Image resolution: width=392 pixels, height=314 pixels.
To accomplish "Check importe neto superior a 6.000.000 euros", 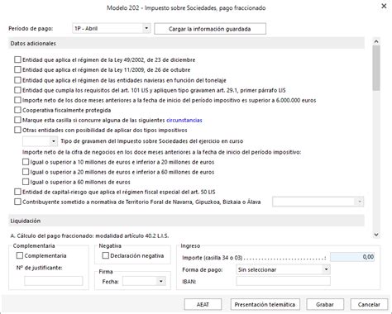I will pos(17,100).
